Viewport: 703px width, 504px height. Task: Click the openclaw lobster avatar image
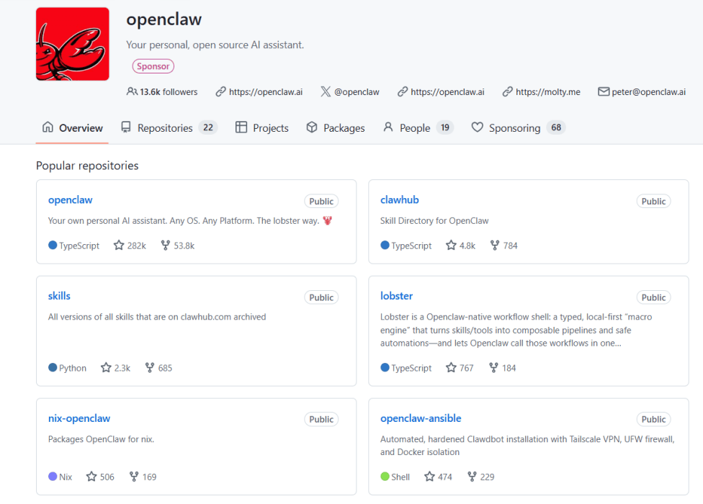click(x=73, y=44)
